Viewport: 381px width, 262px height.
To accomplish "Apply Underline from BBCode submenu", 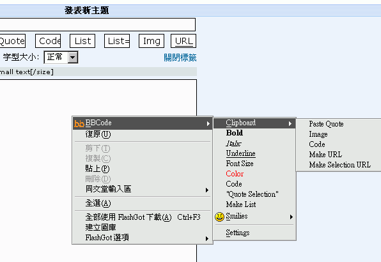I will click(254, 153).
